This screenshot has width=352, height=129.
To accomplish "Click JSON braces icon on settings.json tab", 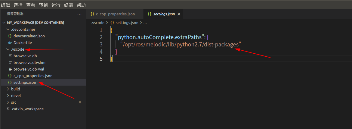I will 150,14.
